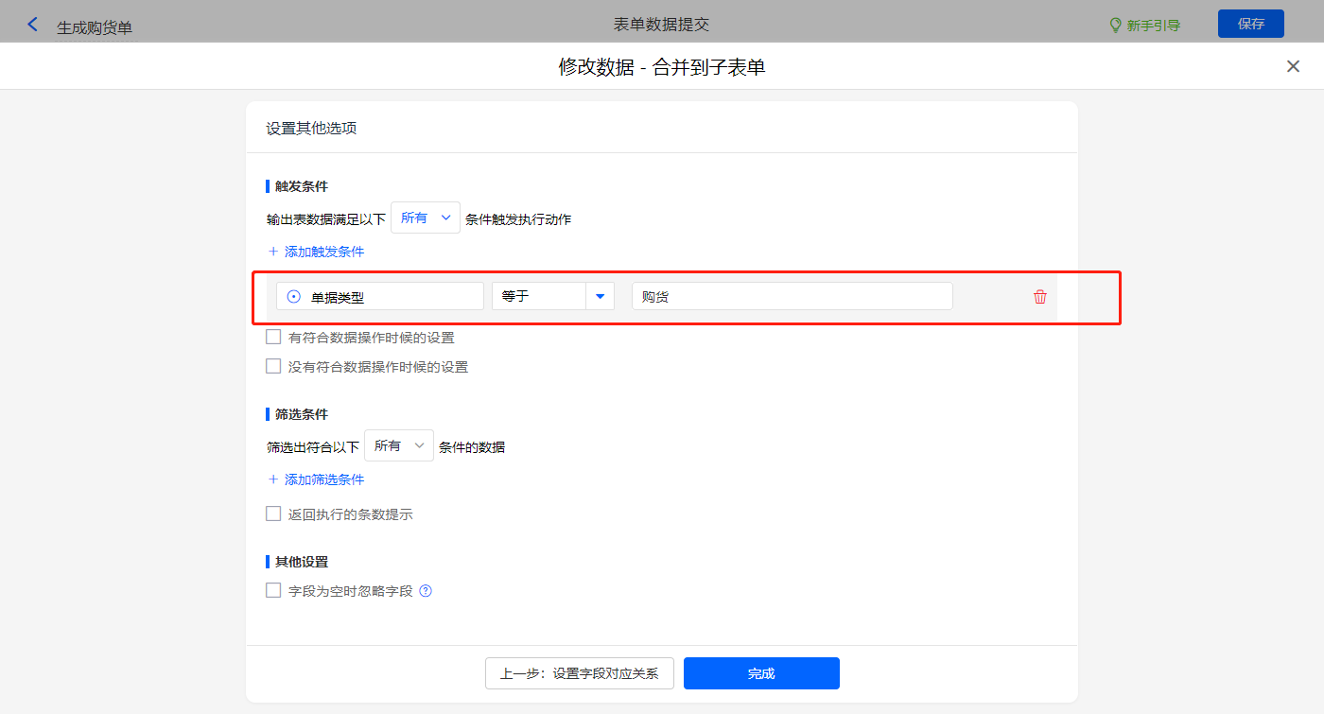The image size is (1324, 714).
Task: Check 返回执行的条数提示 option
Action: tap(273, 514)
